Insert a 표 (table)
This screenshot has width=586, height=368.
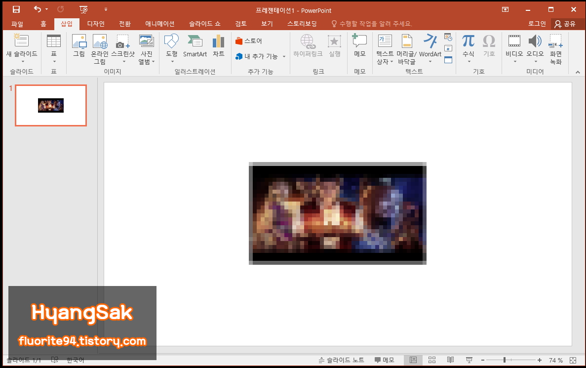tap(54, 48)
